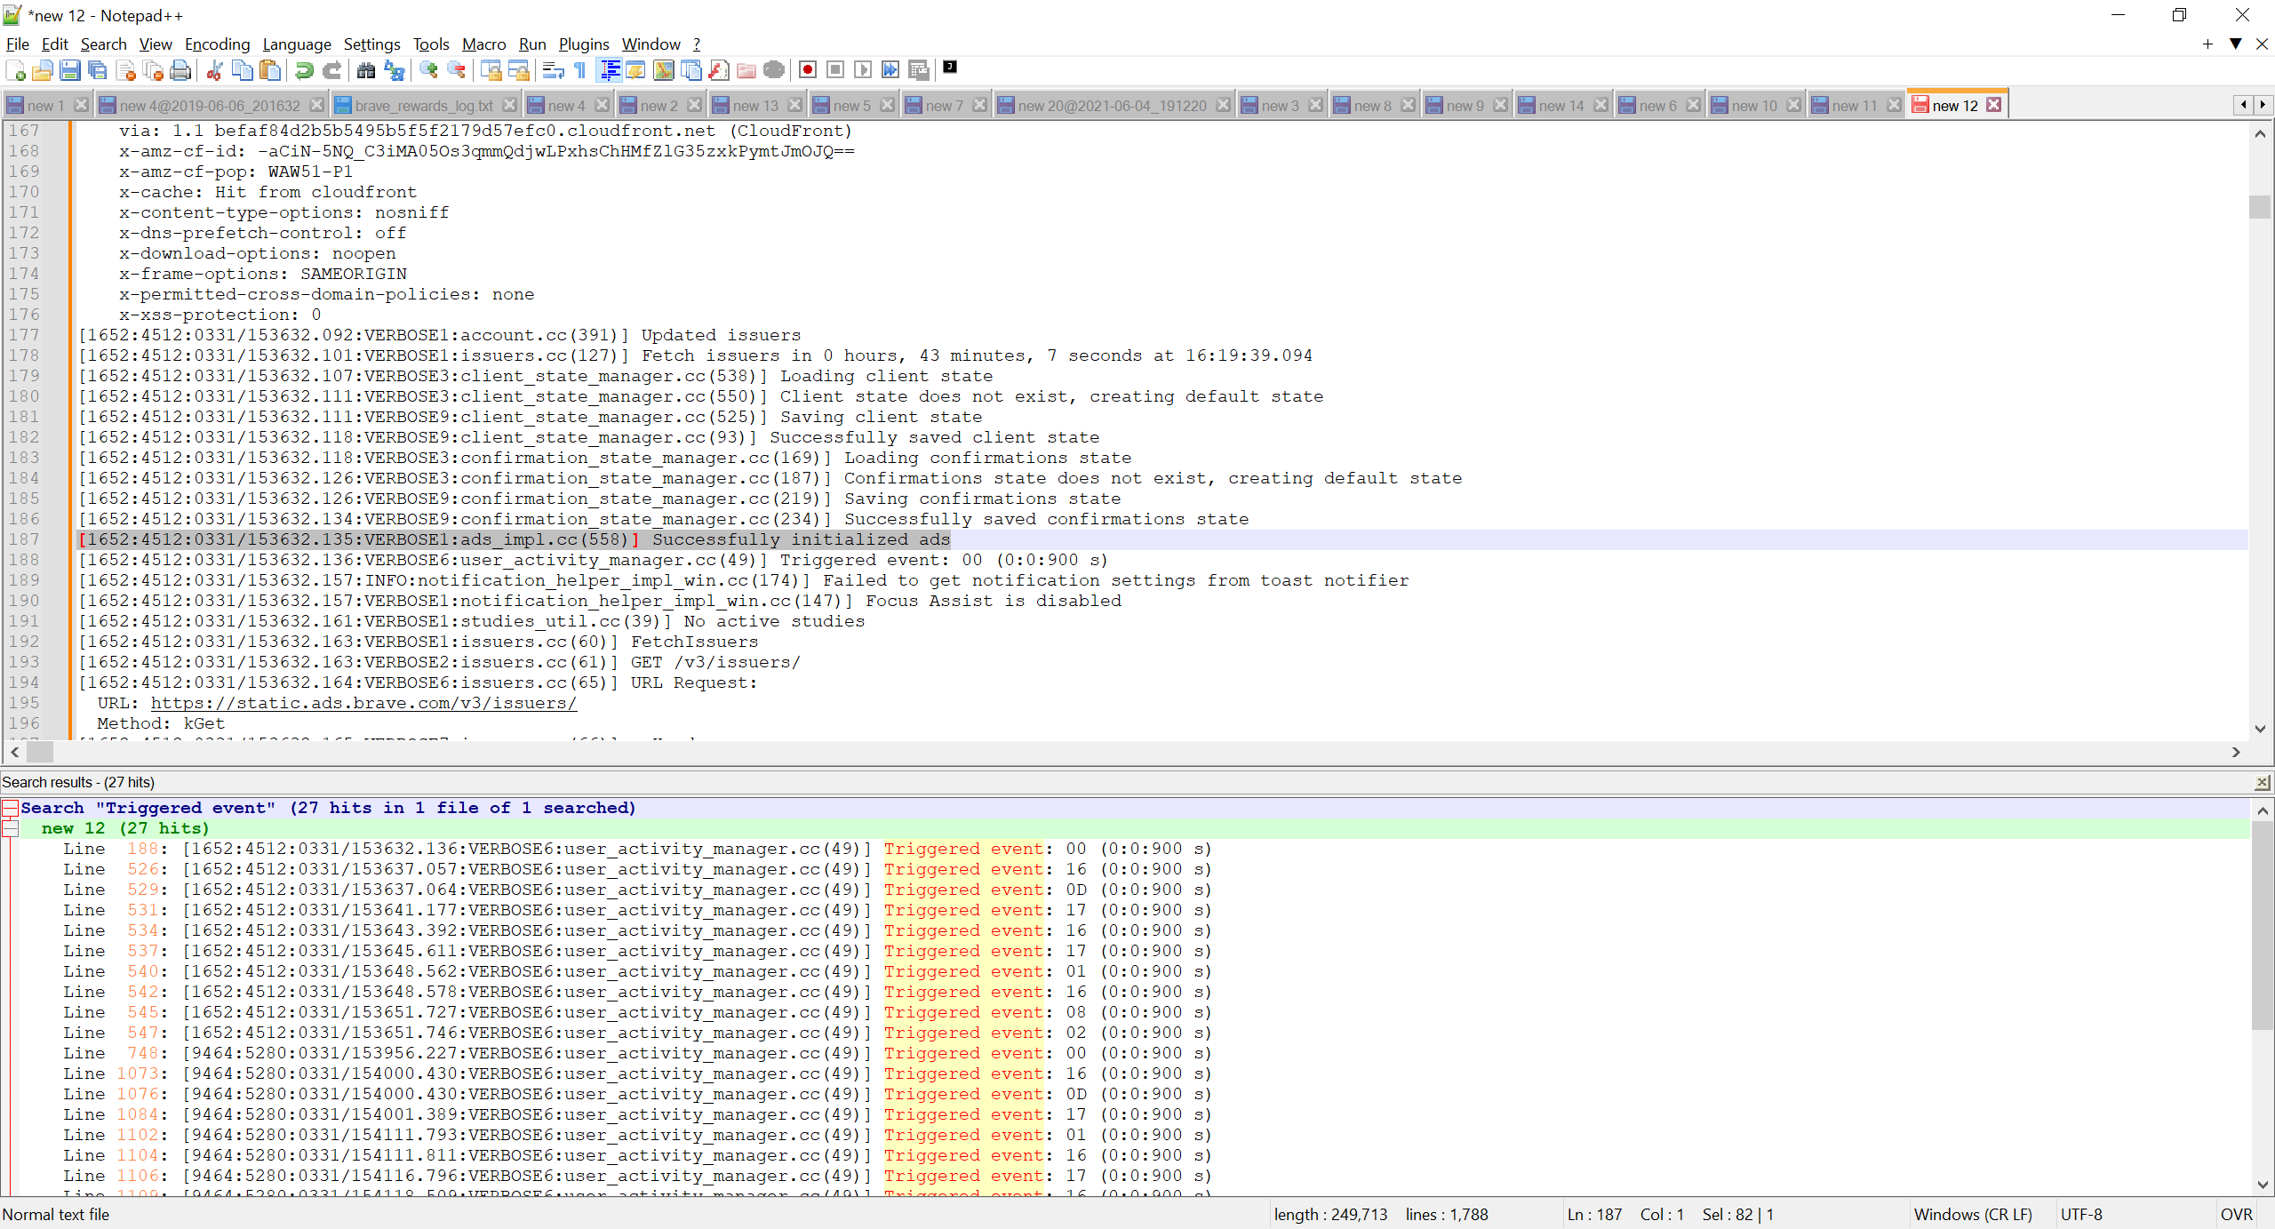The image size is (2275, 1229).
Task: Collapse the 'new 12 (27 hits)' node
Action: tap(10, 828)
